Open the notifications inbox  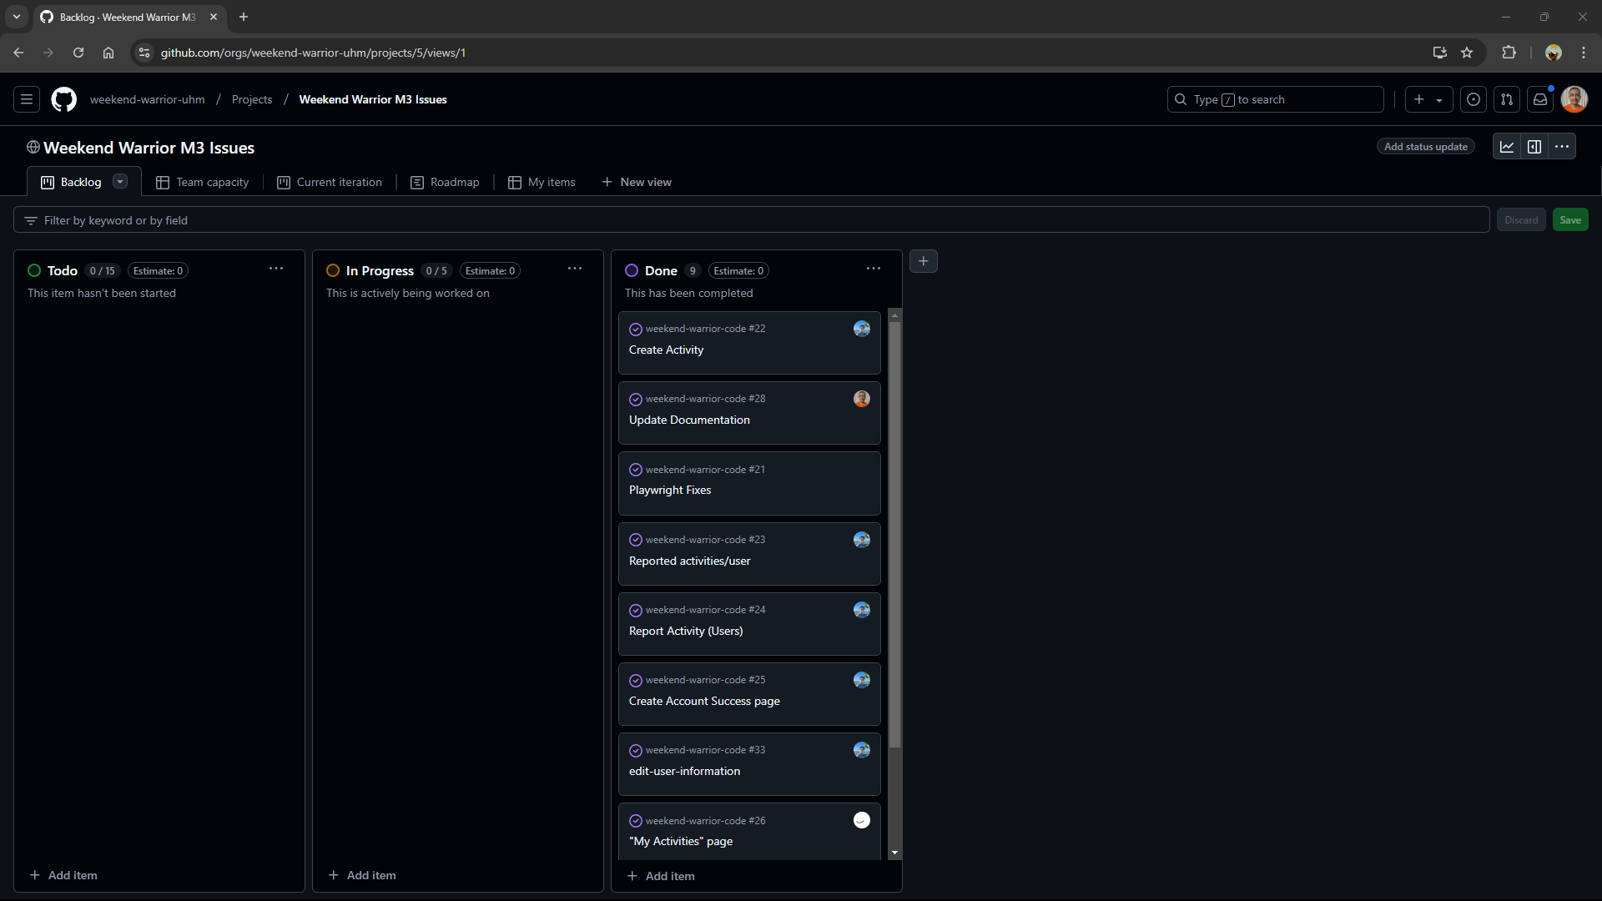[1540, 99]
